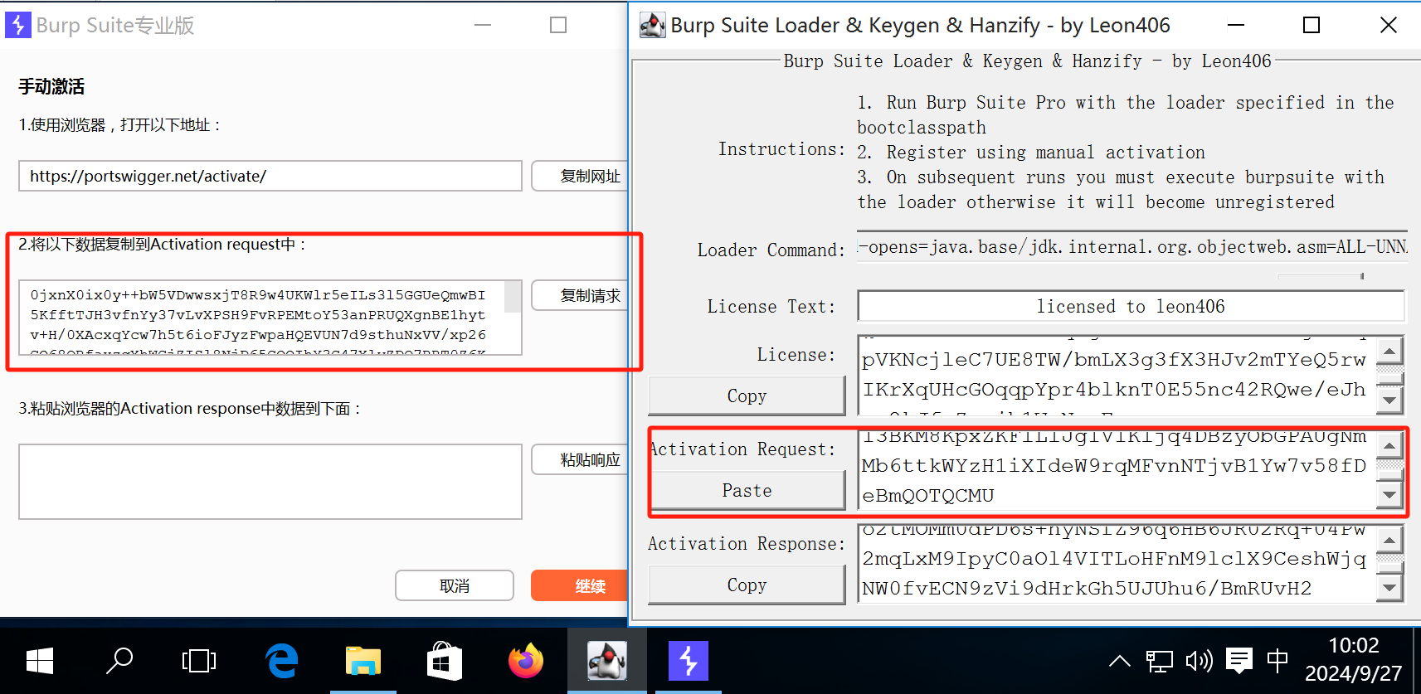1421x694 pixels.
Task: Copy the activation URL with 复制网址
Action: pos(579,176)
